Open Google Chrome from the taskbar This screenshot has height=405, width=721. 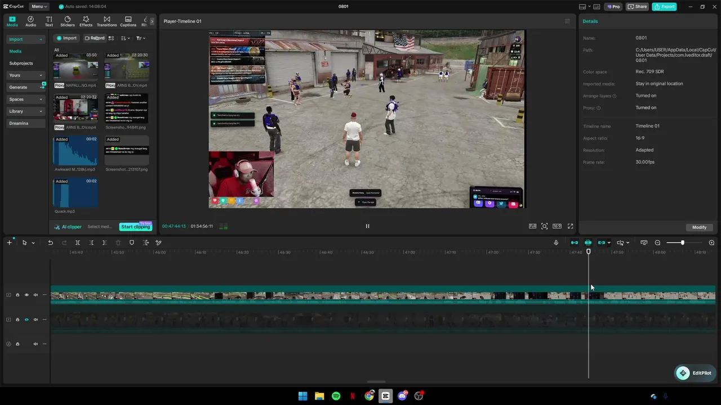(369, 396)
